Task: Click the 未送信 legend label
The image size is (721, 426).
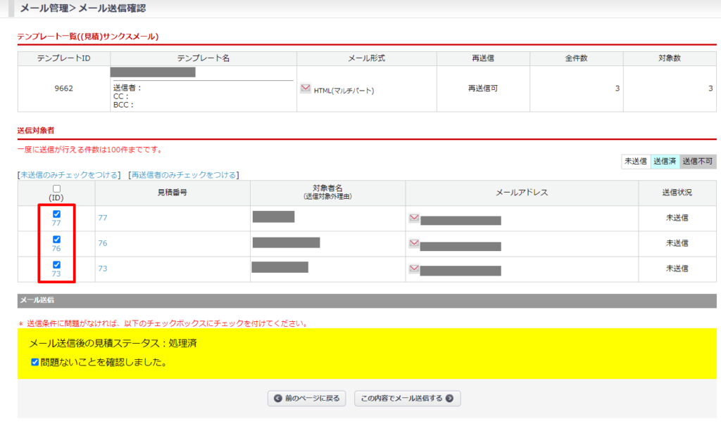Action: (x=636, y=161)
